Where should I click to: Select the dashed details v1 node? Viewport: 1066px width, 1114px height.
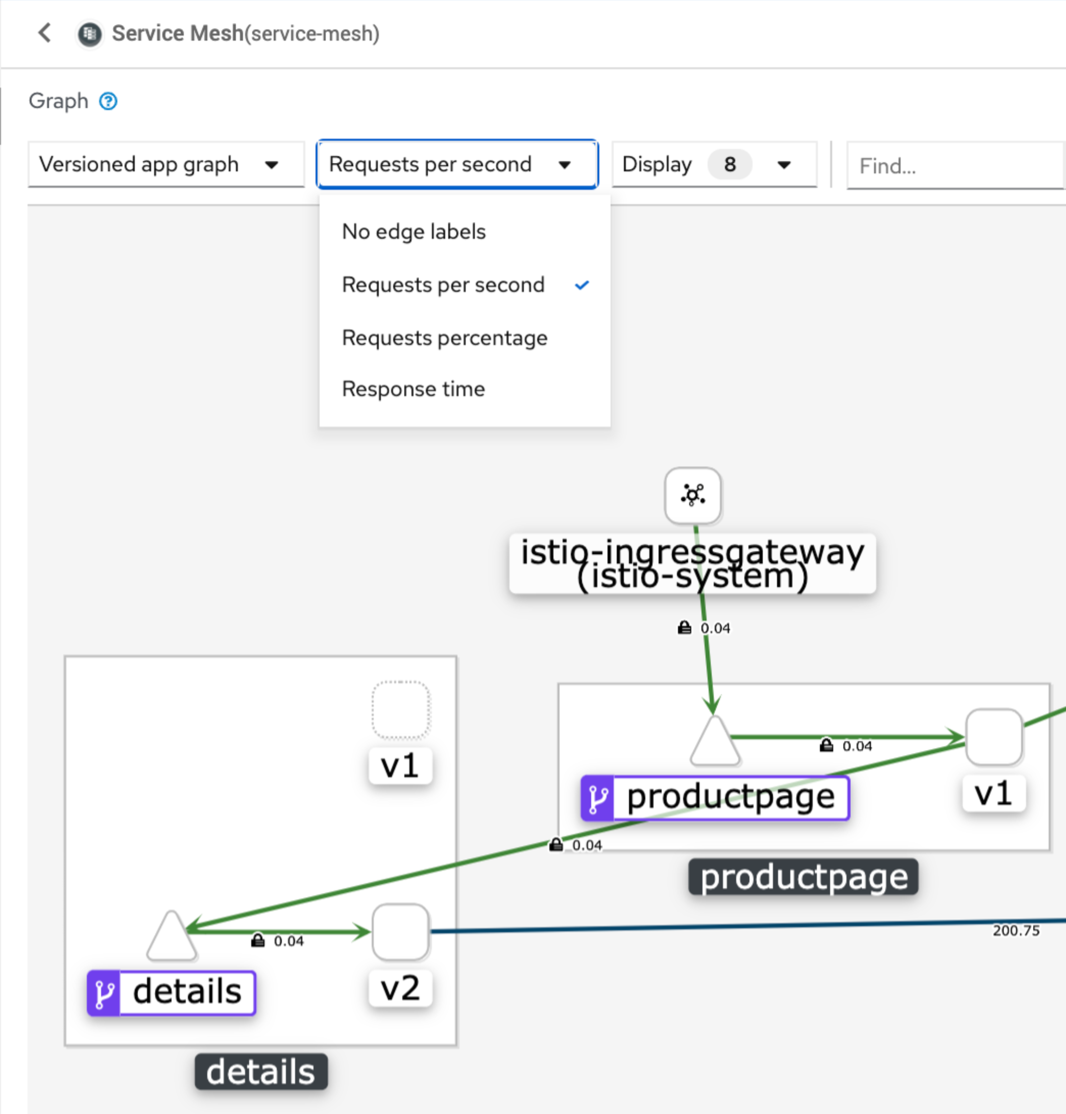tap(401, 709)
